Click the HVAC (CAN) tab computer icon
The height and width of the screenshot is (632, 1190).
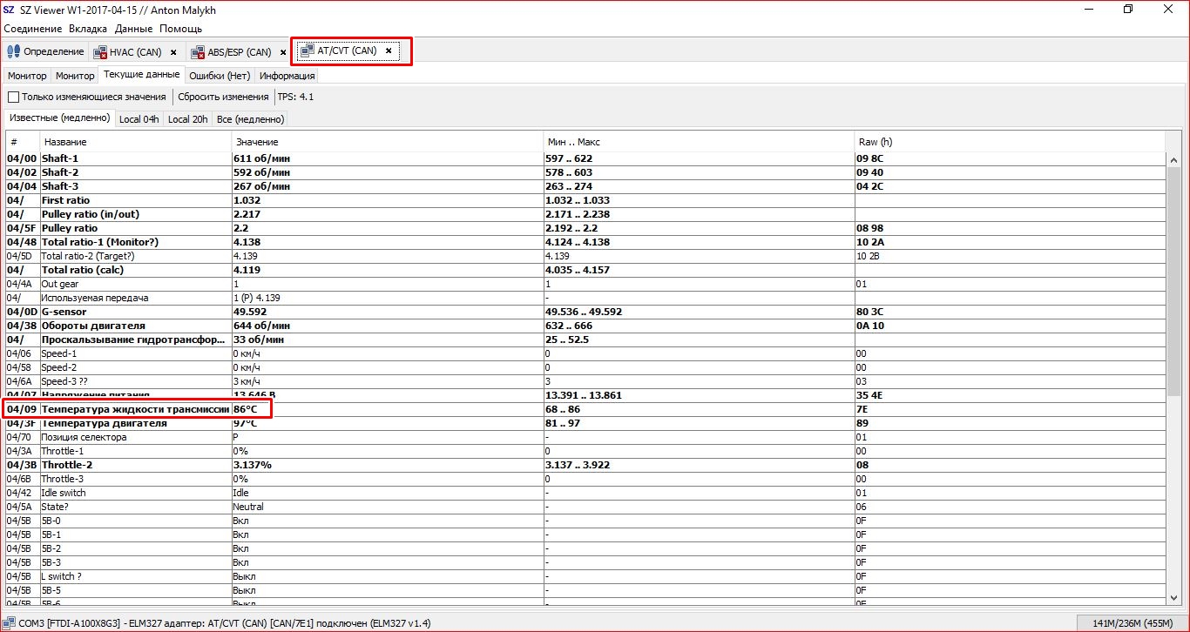tap(99, 52)
